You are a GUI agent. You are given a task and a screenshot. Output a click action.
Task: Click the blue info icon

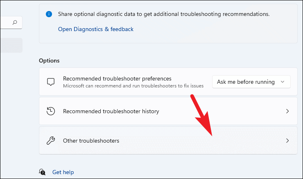(x=50, y=14)
